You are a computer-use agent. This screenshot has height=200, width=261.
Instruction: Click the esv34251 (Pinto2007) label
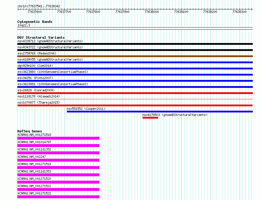click(x=35, y=78)
